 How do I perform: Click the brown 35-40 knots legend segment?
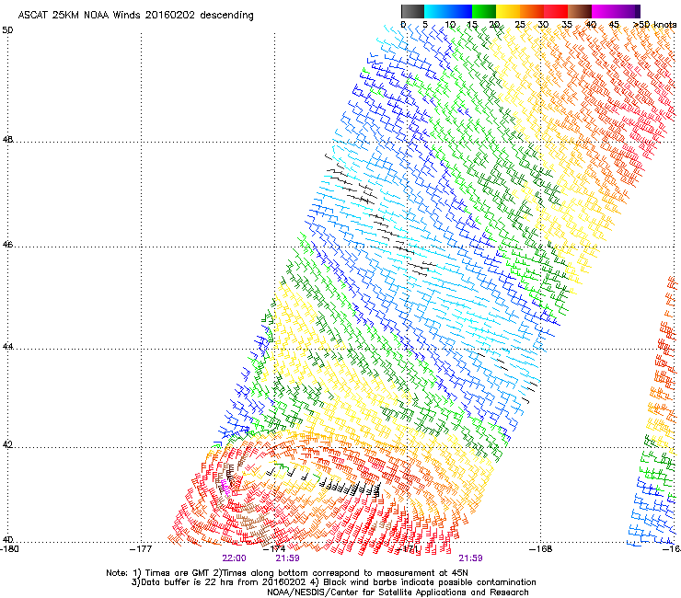(580, 11)
